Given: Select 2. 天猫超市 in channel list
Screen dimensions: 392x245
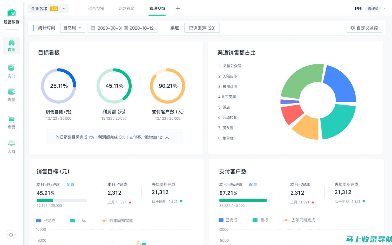Looking at the screenshot, I should click(x=228, y=76).
